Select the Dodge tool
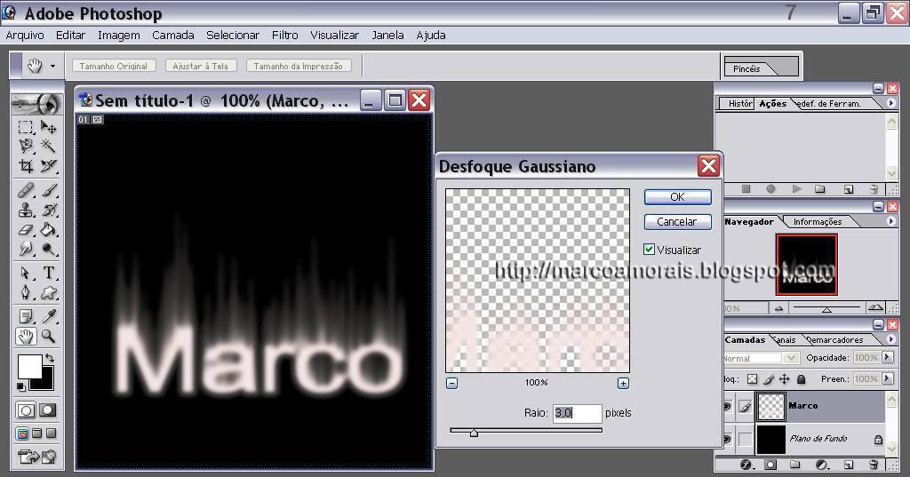910x477 pixels. coord(49,250)
